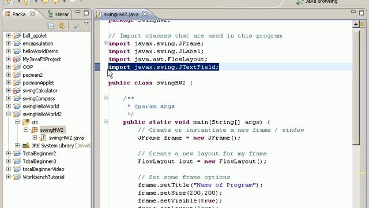Open the Java Browsing perspective

317,2
